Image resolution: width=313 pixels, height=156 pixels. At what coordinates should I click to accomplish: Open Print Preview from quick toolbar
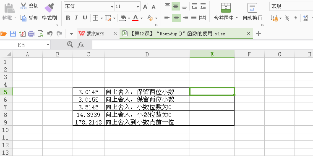(x=41, y=34)
